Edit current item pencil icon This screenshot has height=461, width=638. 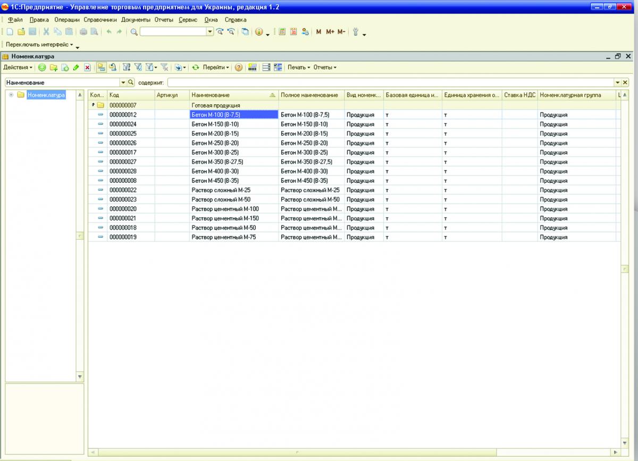point(76,68)
